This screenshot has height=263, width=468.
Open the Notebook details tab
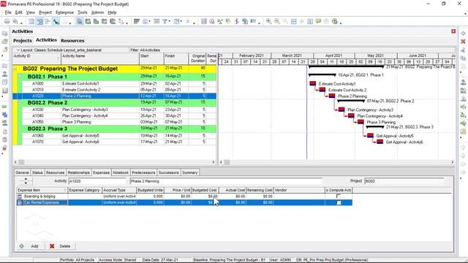point(121,172)
